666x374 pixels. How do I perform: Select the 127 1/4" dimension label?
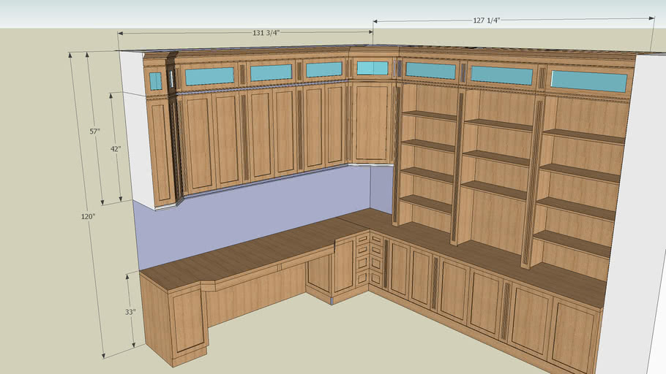coord(487,20)
